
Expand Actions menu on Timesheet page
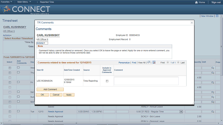7,35
